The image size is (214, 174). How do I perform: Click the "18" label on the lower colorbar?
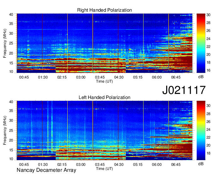click(208, 153)
